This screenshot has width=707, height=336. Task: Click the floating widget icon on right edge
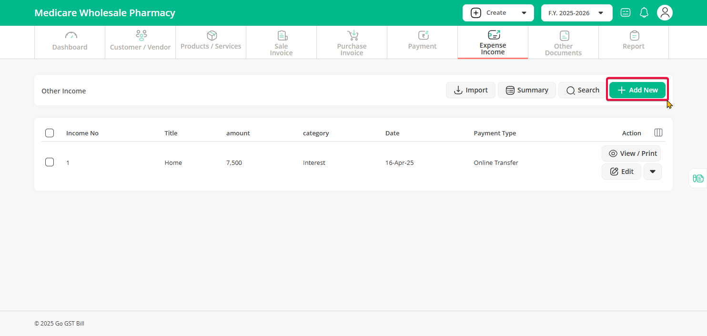(698, 178)
